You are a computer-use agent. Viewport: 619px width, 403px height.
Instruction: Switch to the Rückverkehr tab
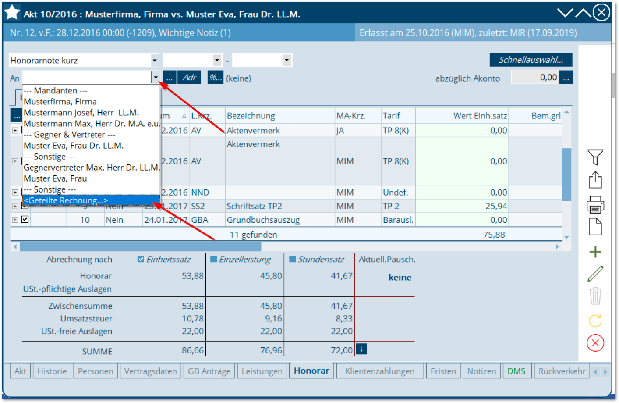click(x=562, y=371)
